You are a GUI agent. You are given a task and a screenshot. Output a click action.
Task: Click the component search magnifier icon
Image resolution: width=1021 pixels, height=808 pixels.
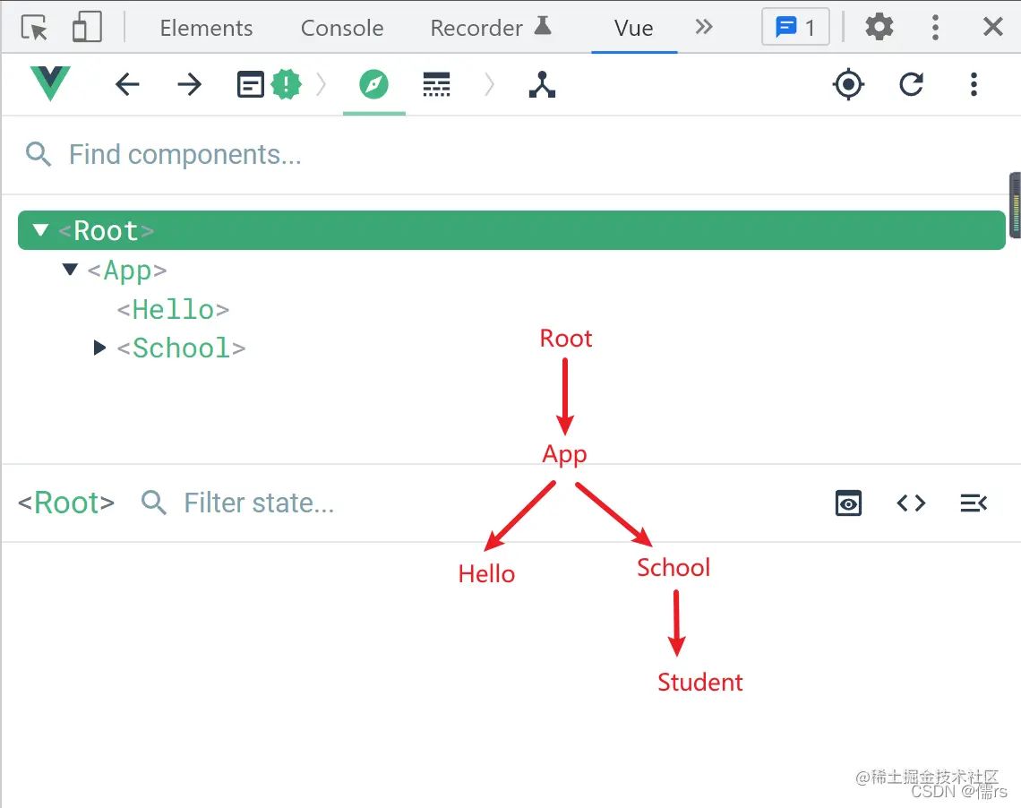38,154
